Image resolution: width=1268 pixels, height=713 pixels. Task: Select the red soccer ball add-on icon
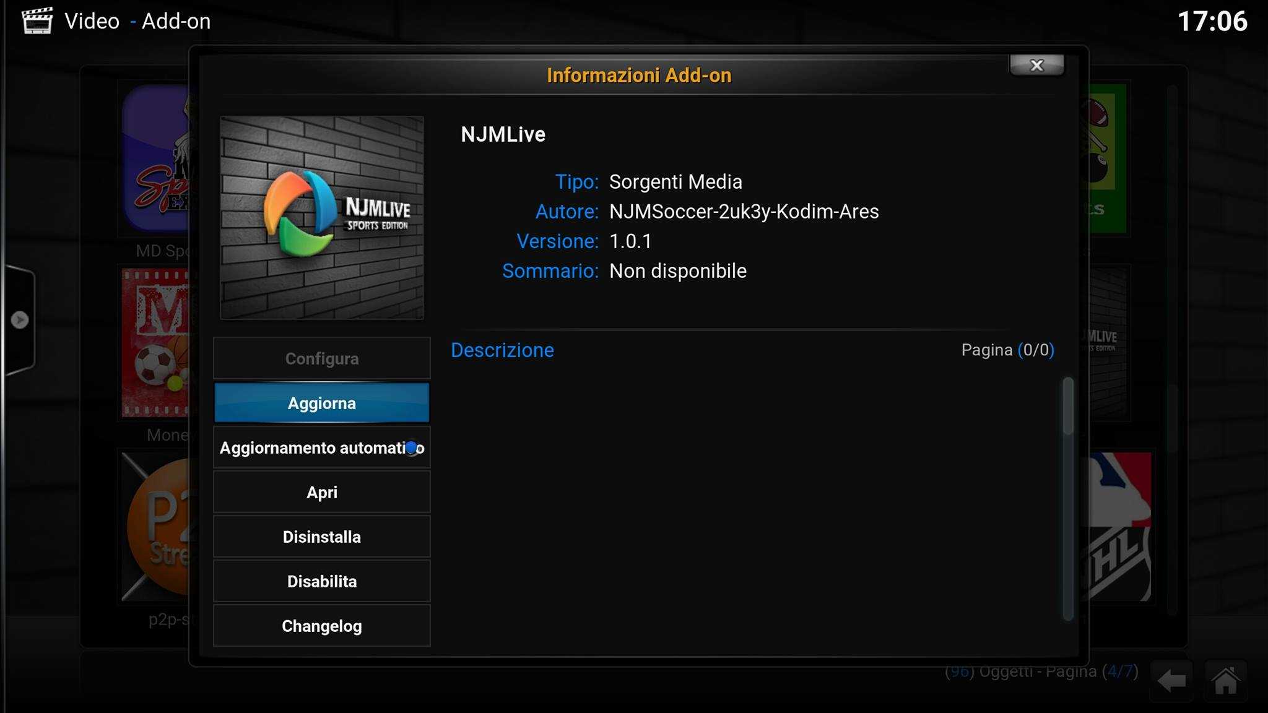tap(156, 343)
